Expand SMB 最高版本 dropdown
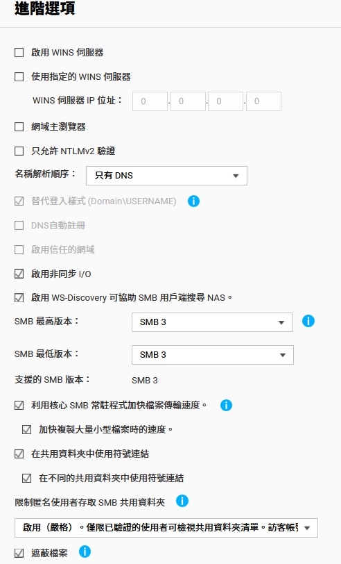Image resolution: width=341 pixels, height=564 pixels. 212,322
